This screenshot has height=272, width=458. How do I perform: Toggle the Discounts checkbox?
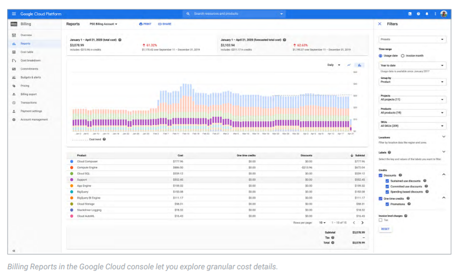[x=380, y=175]
